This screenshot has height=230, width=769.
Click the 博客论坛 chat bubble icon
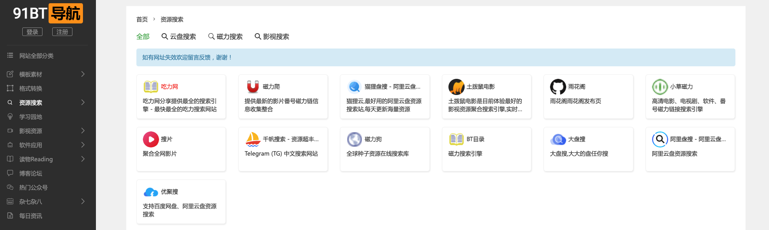(10, 173)
